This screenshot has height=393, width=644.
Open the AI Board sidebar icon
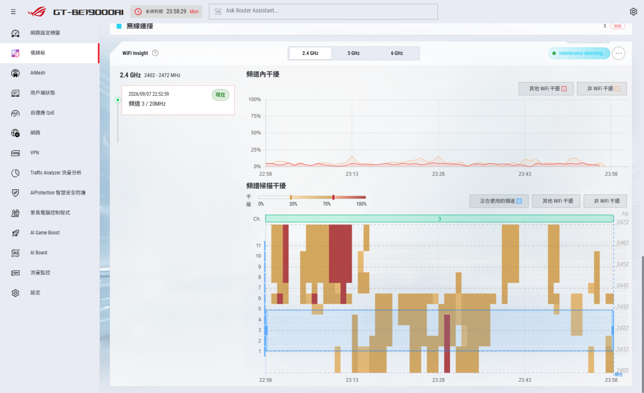pyautogui.click(x=15, y=253)
